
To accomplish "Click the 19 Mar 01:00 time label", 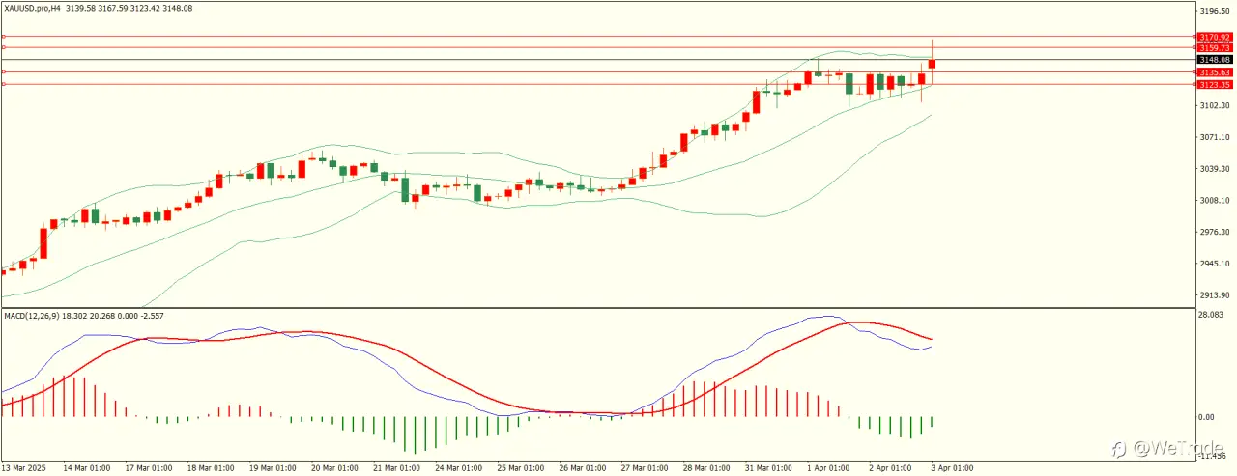I will [x=272, y=468].
